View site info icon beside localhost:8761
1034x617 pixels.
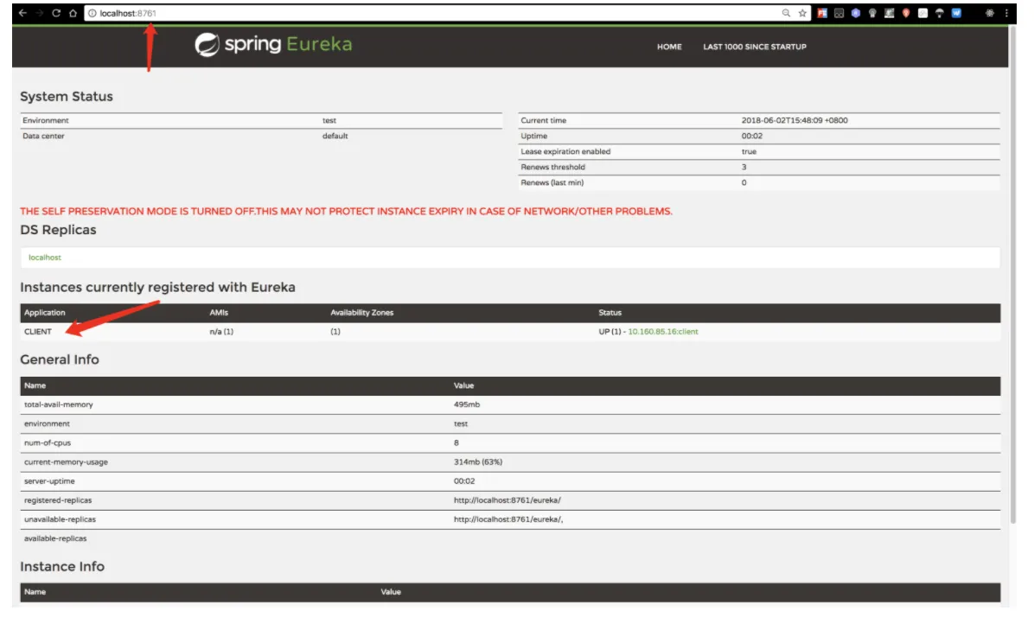[x=93, y=13]
